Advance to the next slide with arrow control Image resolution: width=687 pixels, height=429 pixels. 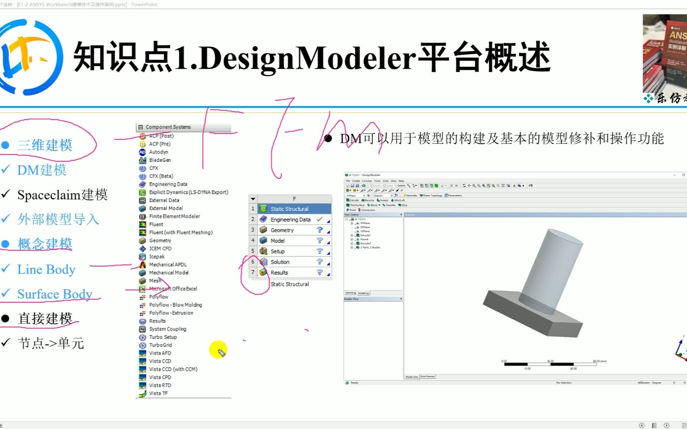667,425
